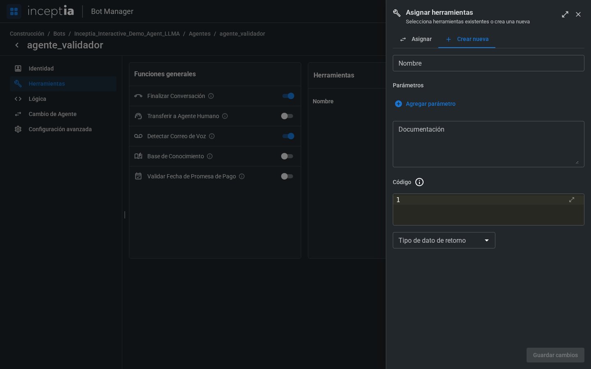Open Inceptia_Interactive_Demo_Agent_LLMA breadcrumb
The image size is (591, 369).
coord(127,34)
